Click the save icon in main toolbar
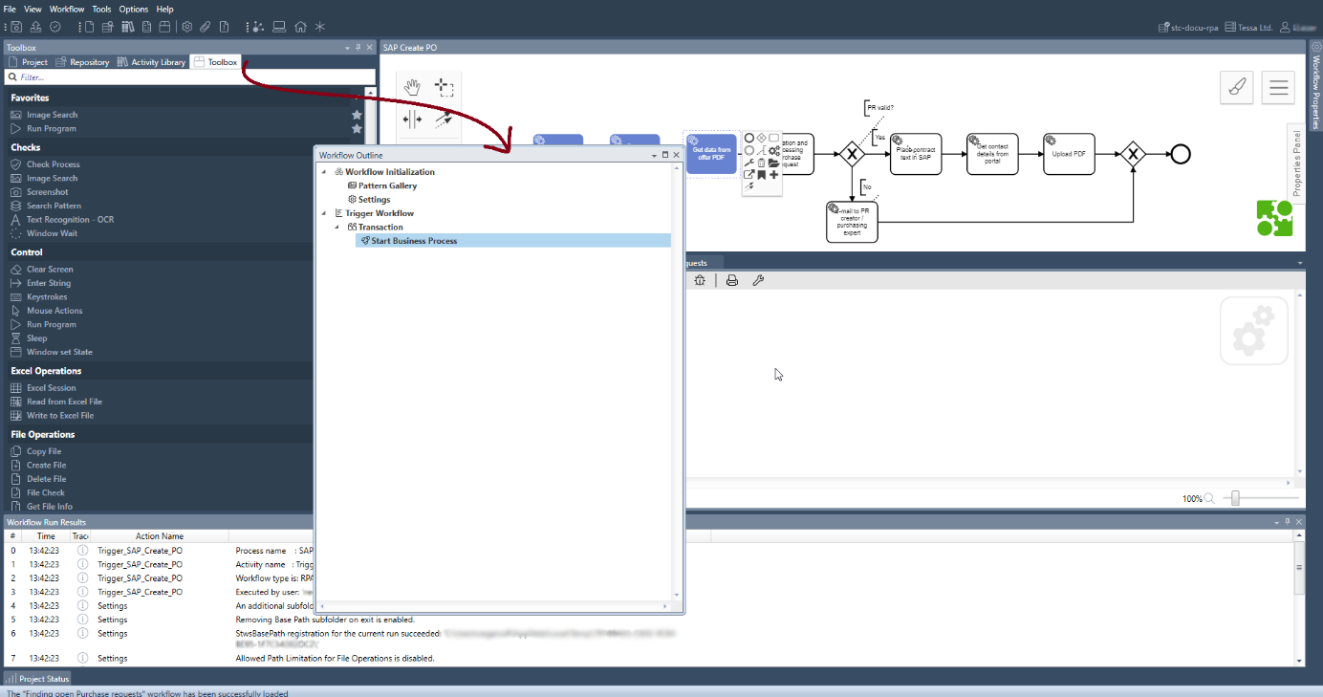The image size is (1323, 697). pos(14,27)
